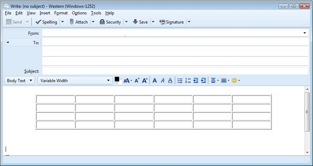The width and height of the screenshot is (313, 166).
Task: Click the Security padlock icon
Action: pos(102,22)
